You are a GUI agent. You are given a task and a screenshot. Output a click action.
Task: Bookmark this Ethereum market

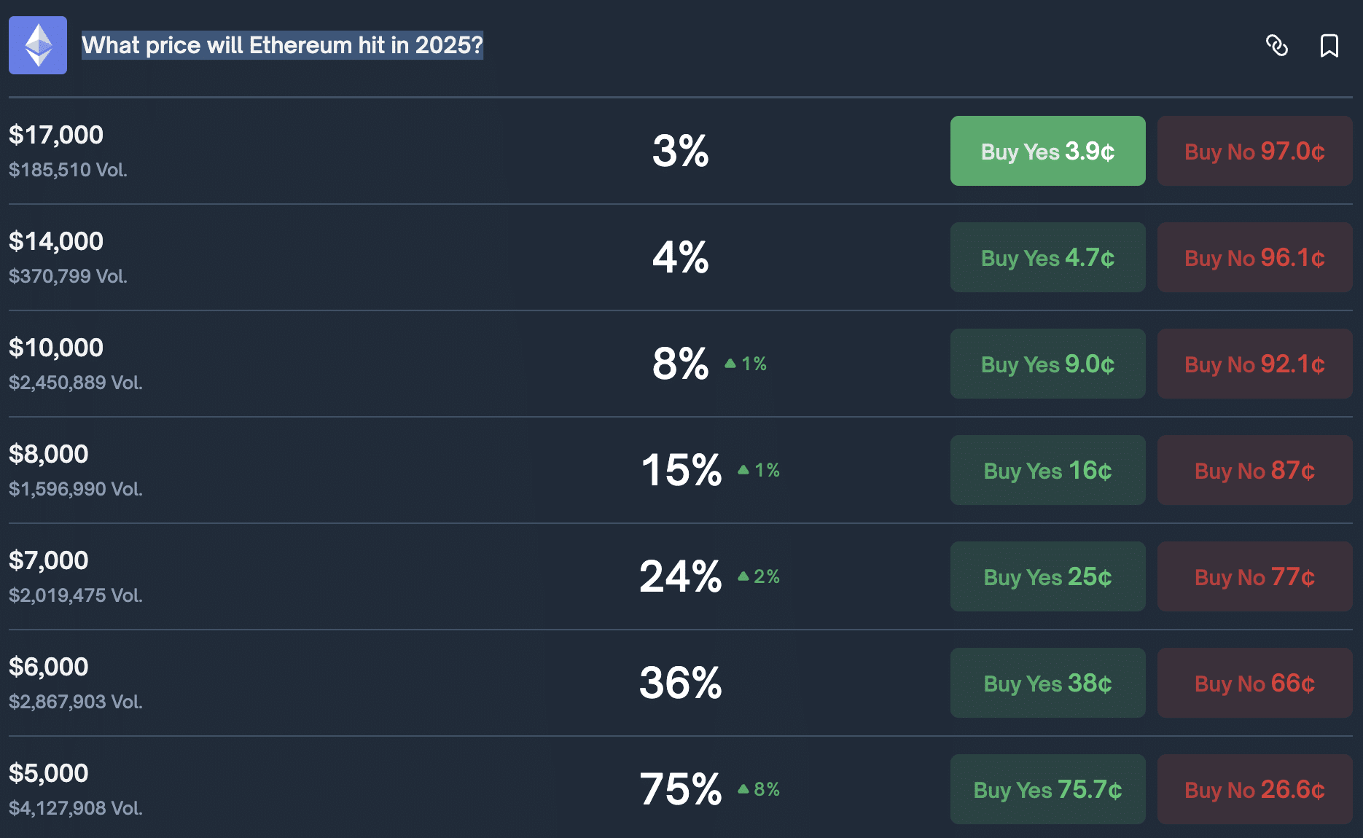tap(1329, 45)
